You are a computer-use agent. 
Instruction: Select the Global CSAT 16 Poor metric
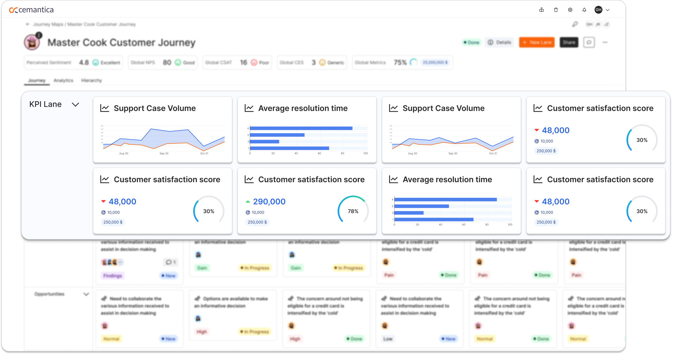(237, 62)
